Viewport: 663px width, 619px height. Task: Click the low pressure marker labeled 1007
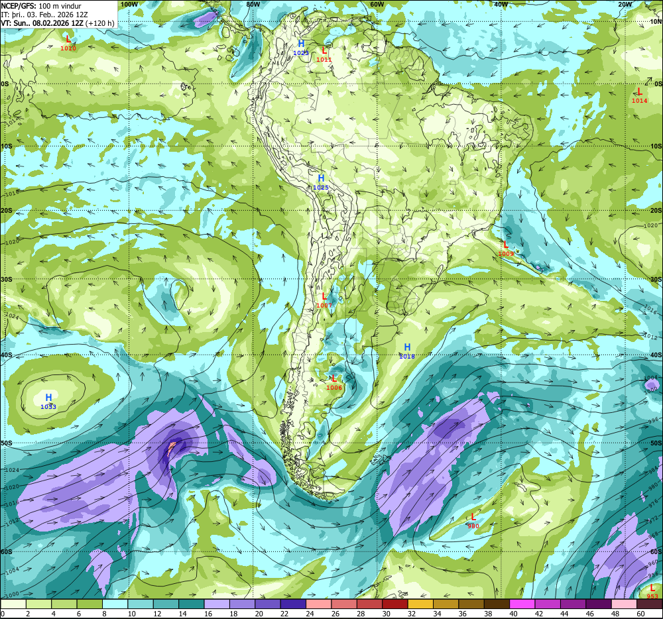324,300
